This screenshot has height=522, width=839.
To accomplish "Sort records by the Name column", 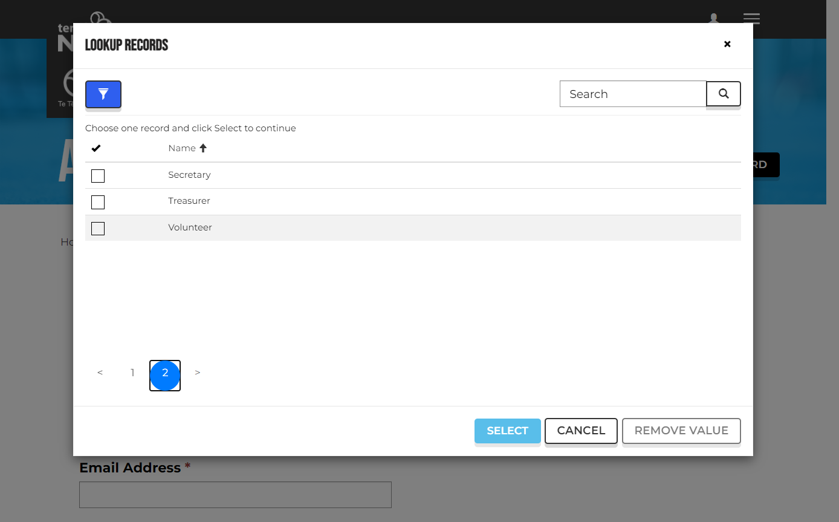I will [x=187, y=148].
